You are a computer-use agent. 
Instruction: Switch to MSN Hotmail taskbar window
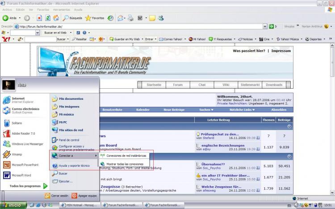[x=79, y=205]
